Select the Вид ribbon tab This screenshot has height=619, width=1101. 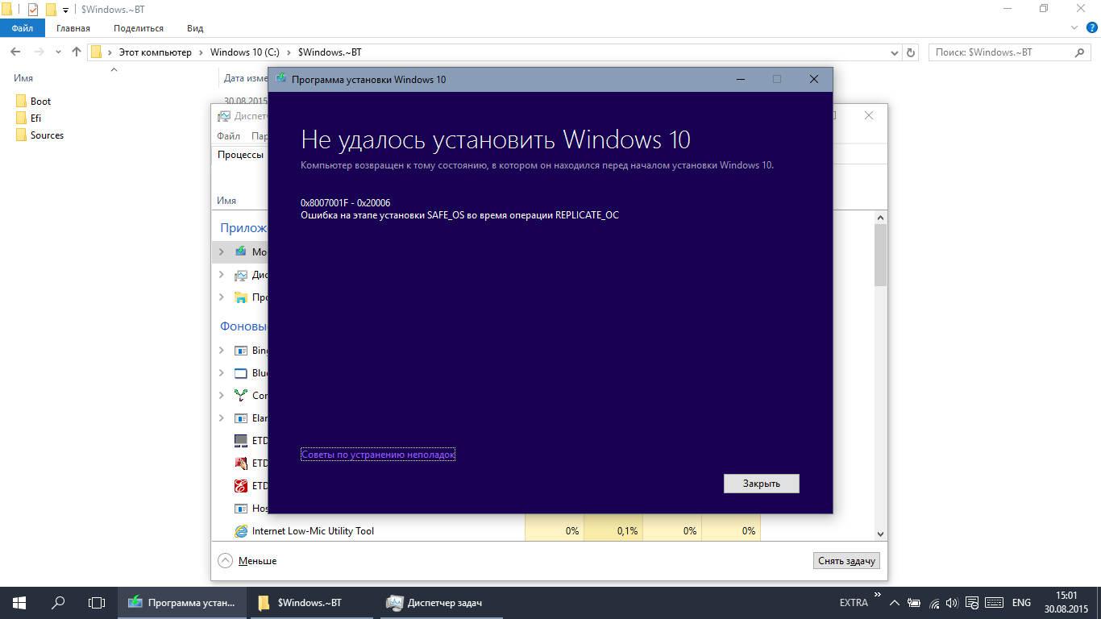click(x=195, y=28)
